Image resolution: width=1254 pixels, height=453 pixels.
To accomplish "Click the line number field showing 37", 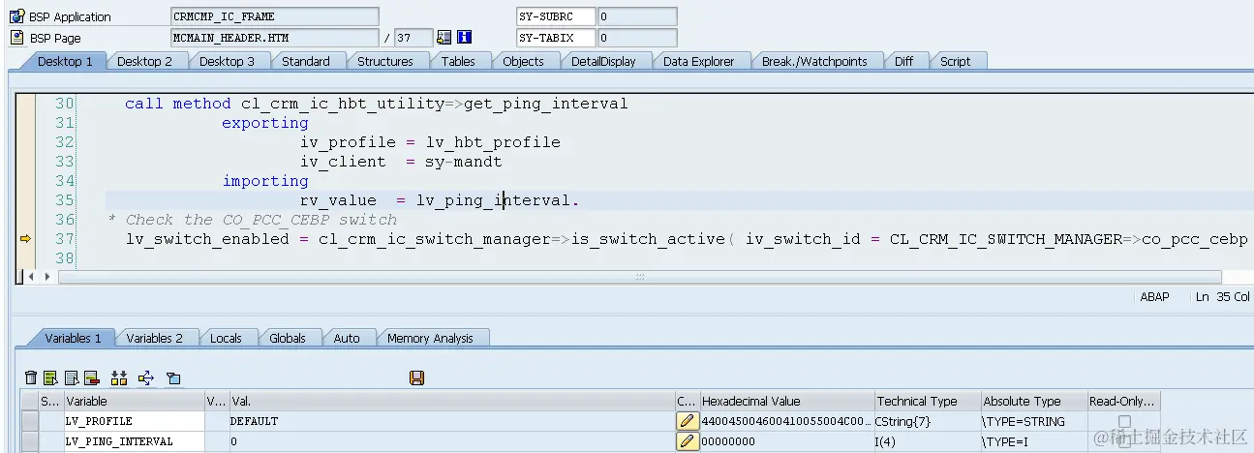I will pos(414,38).
